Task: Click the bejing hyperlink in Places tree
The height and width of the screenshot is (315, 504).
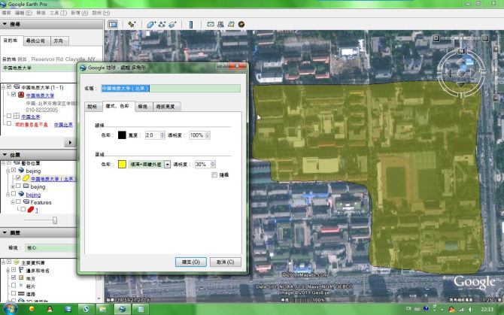Action: tap(33, 195)
